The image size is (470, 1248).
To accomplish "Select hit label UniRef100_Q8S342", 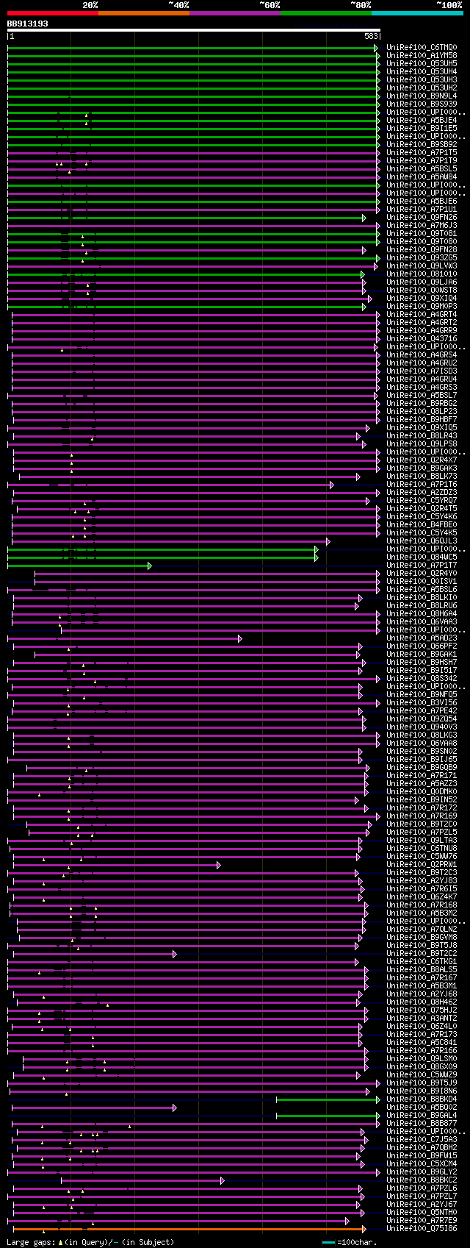I will pos(422,679).
